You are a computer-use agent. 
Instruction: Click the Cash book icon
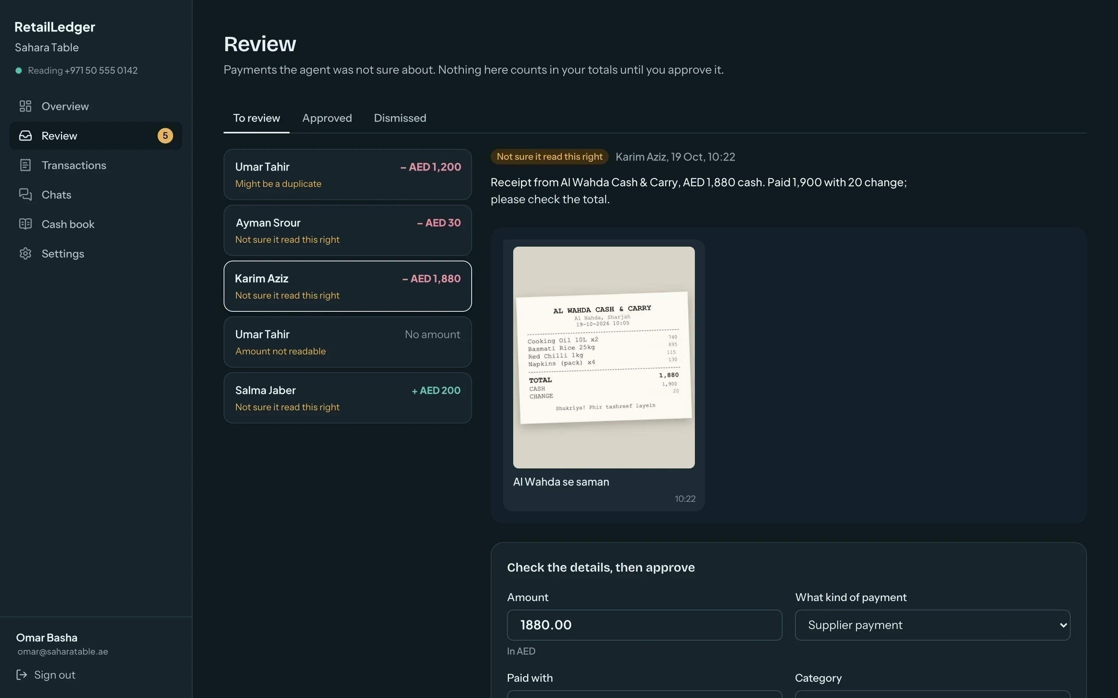point(25,224)
